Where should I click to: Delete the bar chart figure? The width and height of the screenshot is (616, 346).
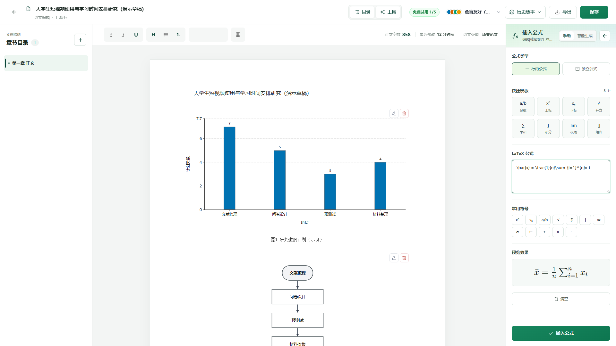(x=404, y=113)
